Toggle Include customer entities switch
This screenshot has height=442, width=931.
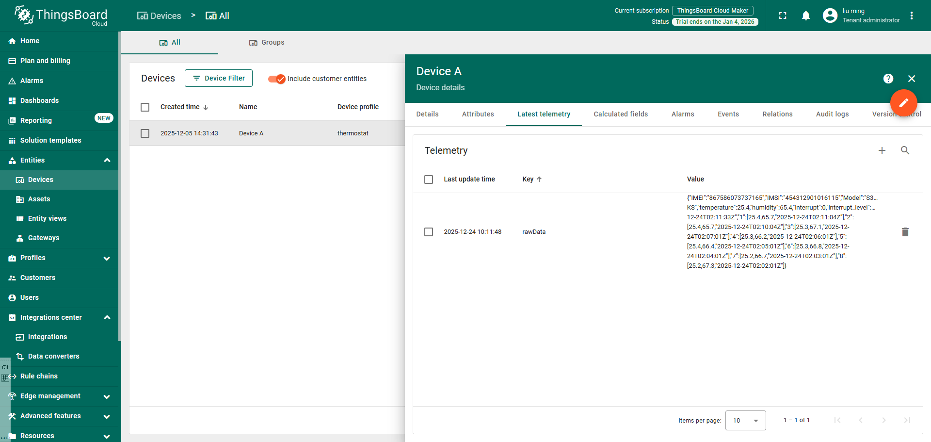pos(277,79)
